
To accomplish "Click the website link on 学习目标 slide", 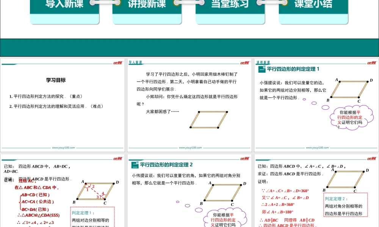I will pyautogui.click(x=63, y=148).
